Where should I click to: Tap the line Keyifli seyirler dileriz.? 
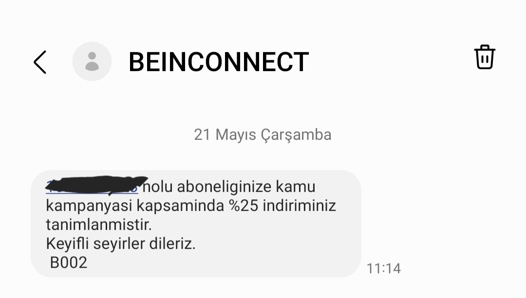(x=121, y=243)
